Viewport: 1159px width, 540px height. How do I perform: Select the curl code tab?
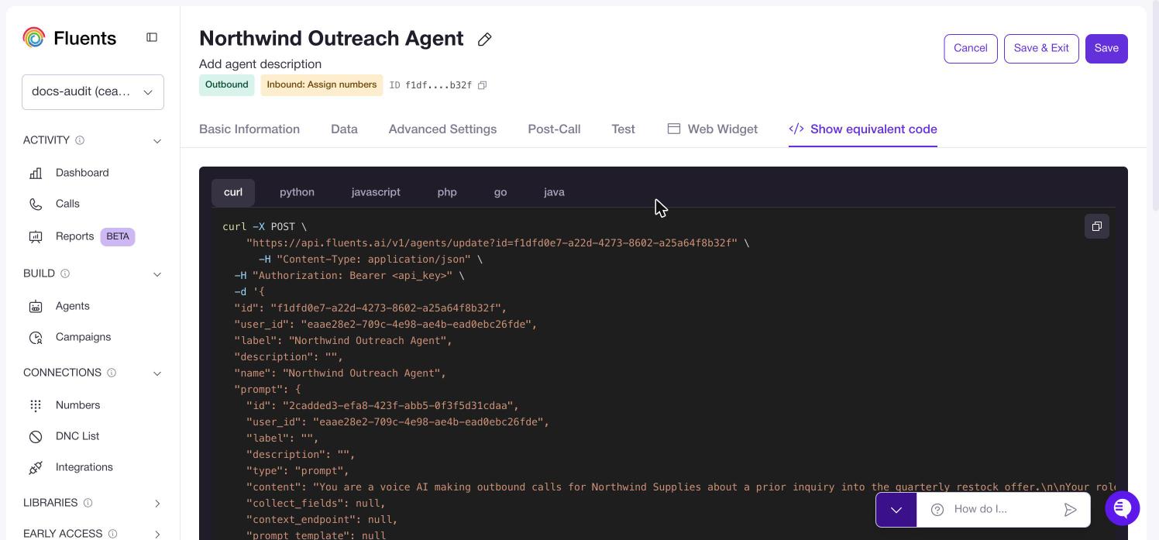[233, 192]
